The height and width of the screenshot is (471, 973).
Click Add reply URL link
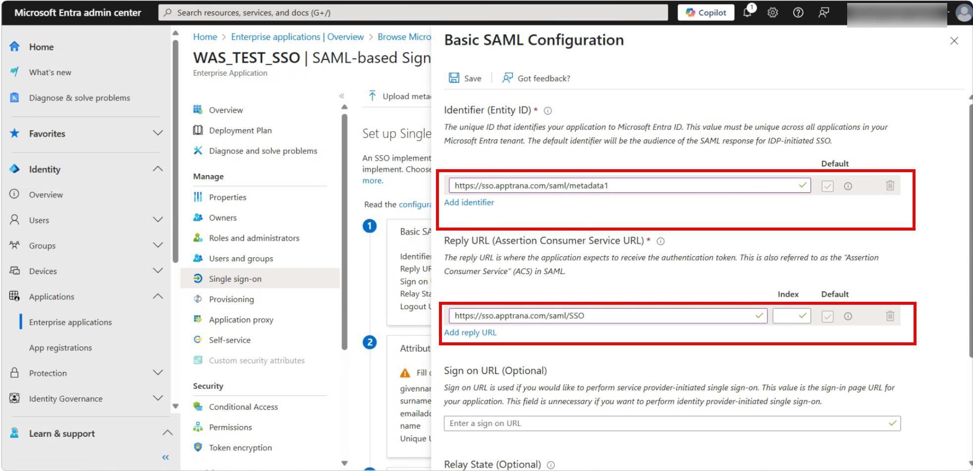(x=470, y=332)
